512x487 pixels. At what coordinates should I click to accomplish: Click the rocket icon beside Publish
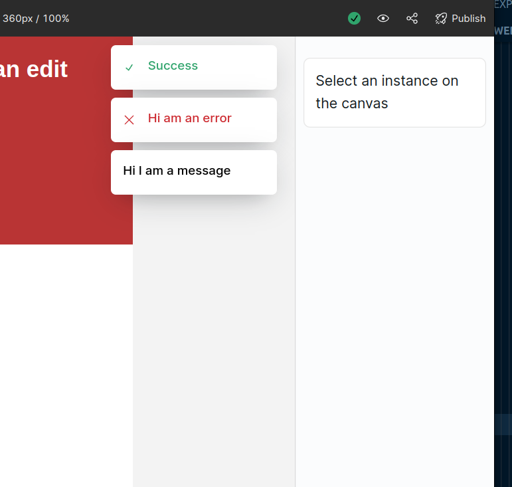click(440, 19)
